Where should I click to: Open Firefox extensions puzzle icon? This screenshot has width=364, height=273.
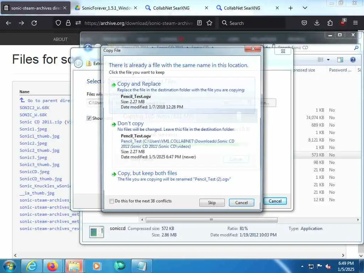330,23
